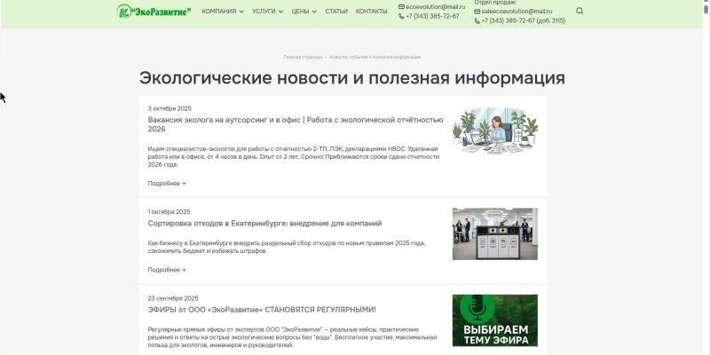Click the Главная страница breadcrumb link

[x=303, y=57]
